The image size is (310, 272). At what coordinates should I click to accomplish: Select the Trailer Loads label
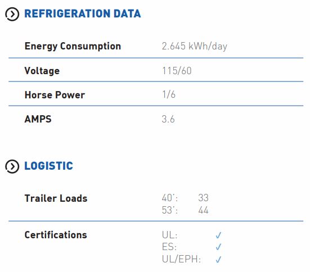click(x=56, y=198)
